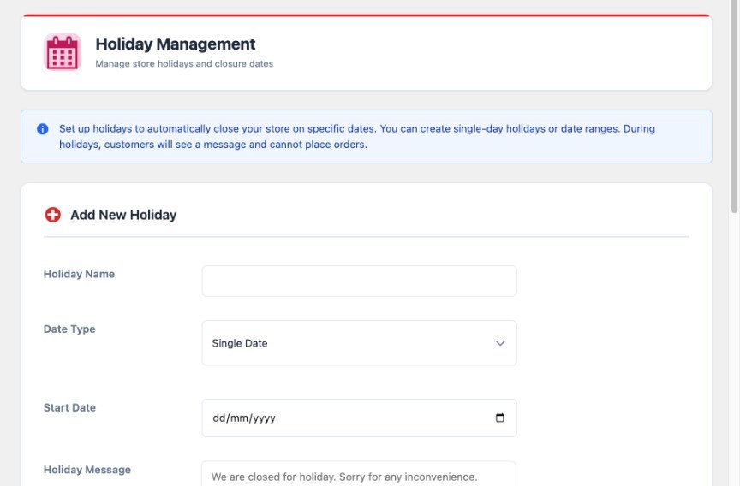The image size is (740, 486).
Task: Click the info notice text about closing store
Action: pos(357,137)
